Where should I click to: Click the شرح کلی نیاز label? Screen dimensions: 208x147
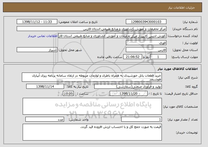188,78
